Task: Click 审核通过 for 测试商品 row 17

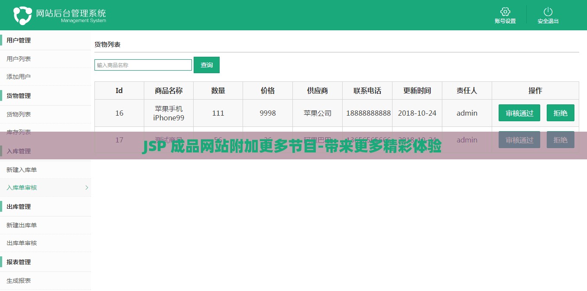Action: click(519, 139)
